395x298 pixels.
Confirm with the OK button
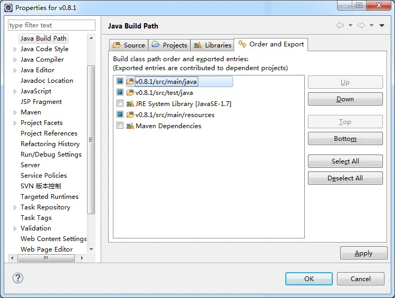coord(309,278)
